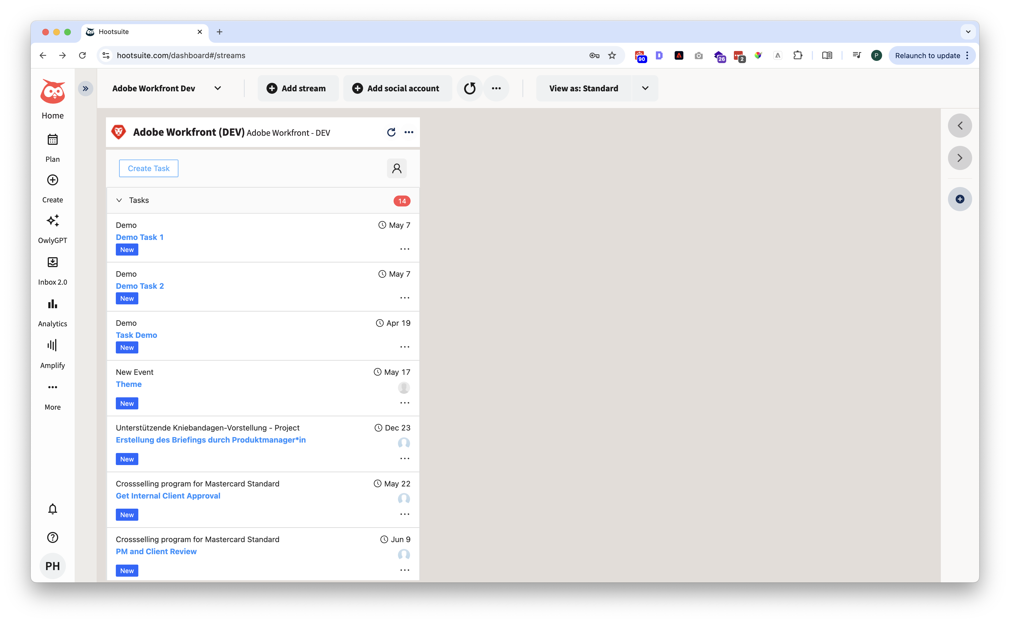Screen dimensions: 1010x623
Task: Go to Analytics
Action: (x=52, y=312)
